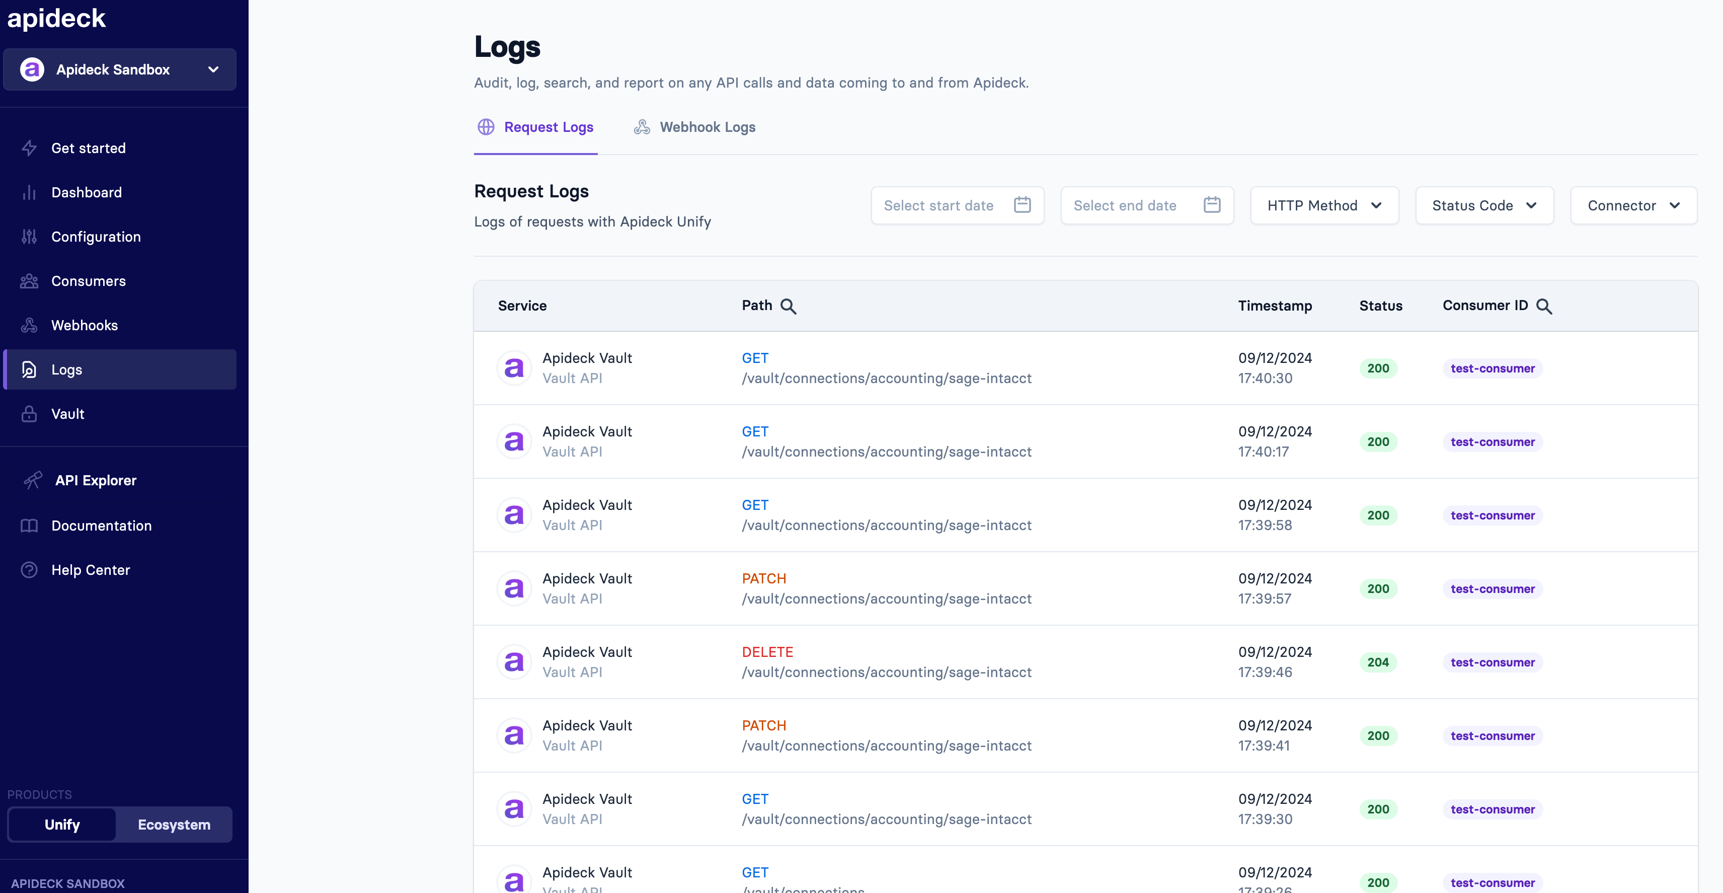The height and width of the screenshot is (893, 1723).
Task: Expand the Status Code filter dropdown
Action: [x=1483, y=205]
